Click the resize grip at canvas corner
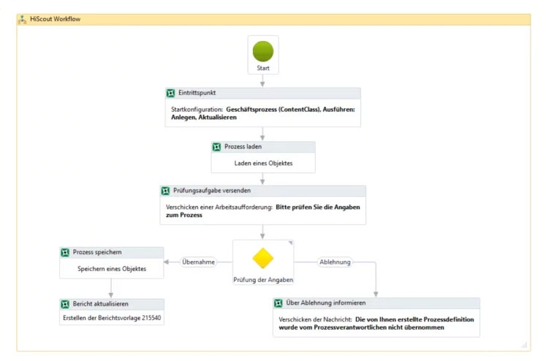546x361 pixels. pyautogui.click(x=524, y=344)
